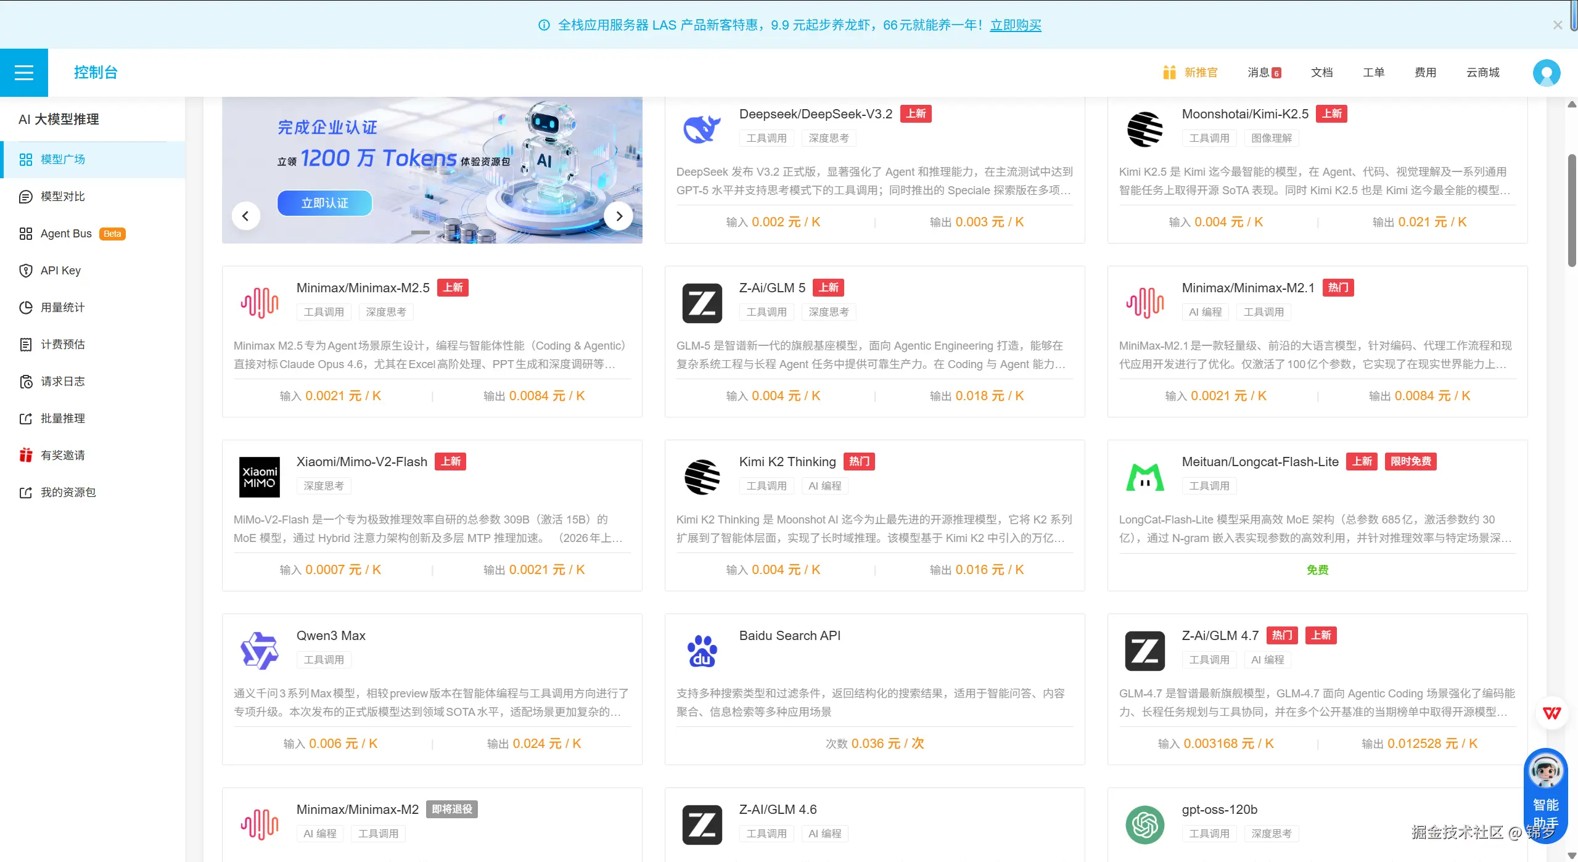Screen dimensions: 1578x862
Task: Open 文档 in top navigation
Action: pyautogui.click(x=1321, y=73)
